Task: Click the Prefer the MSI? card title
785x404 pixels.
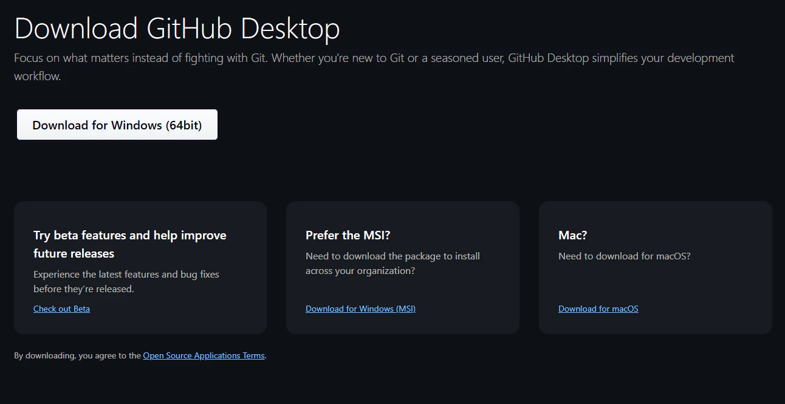Action: click(348, 235)
